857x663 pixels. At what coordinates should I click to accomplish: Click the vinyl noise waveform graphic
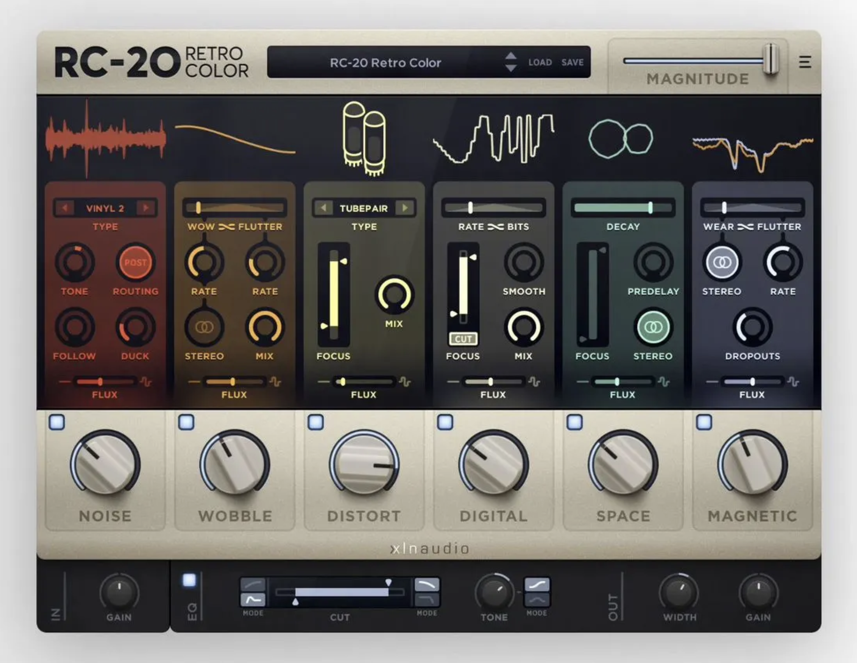click(x=106, y=138)
